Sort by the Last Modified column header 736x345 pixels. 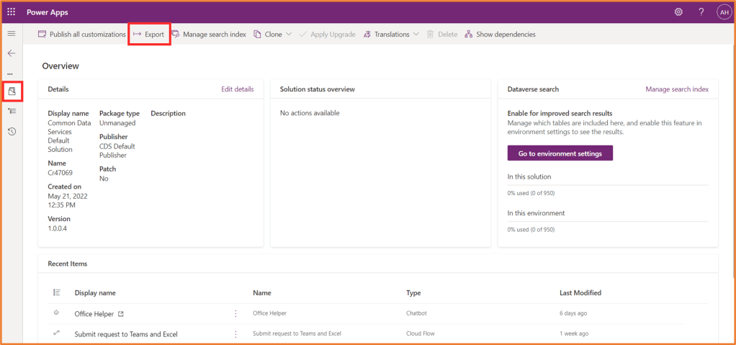click(x=580, y=293)
